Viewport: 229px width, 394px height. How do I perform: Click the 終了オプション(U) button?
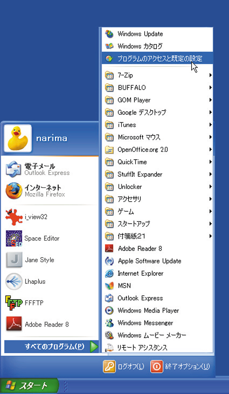(180, 366)
